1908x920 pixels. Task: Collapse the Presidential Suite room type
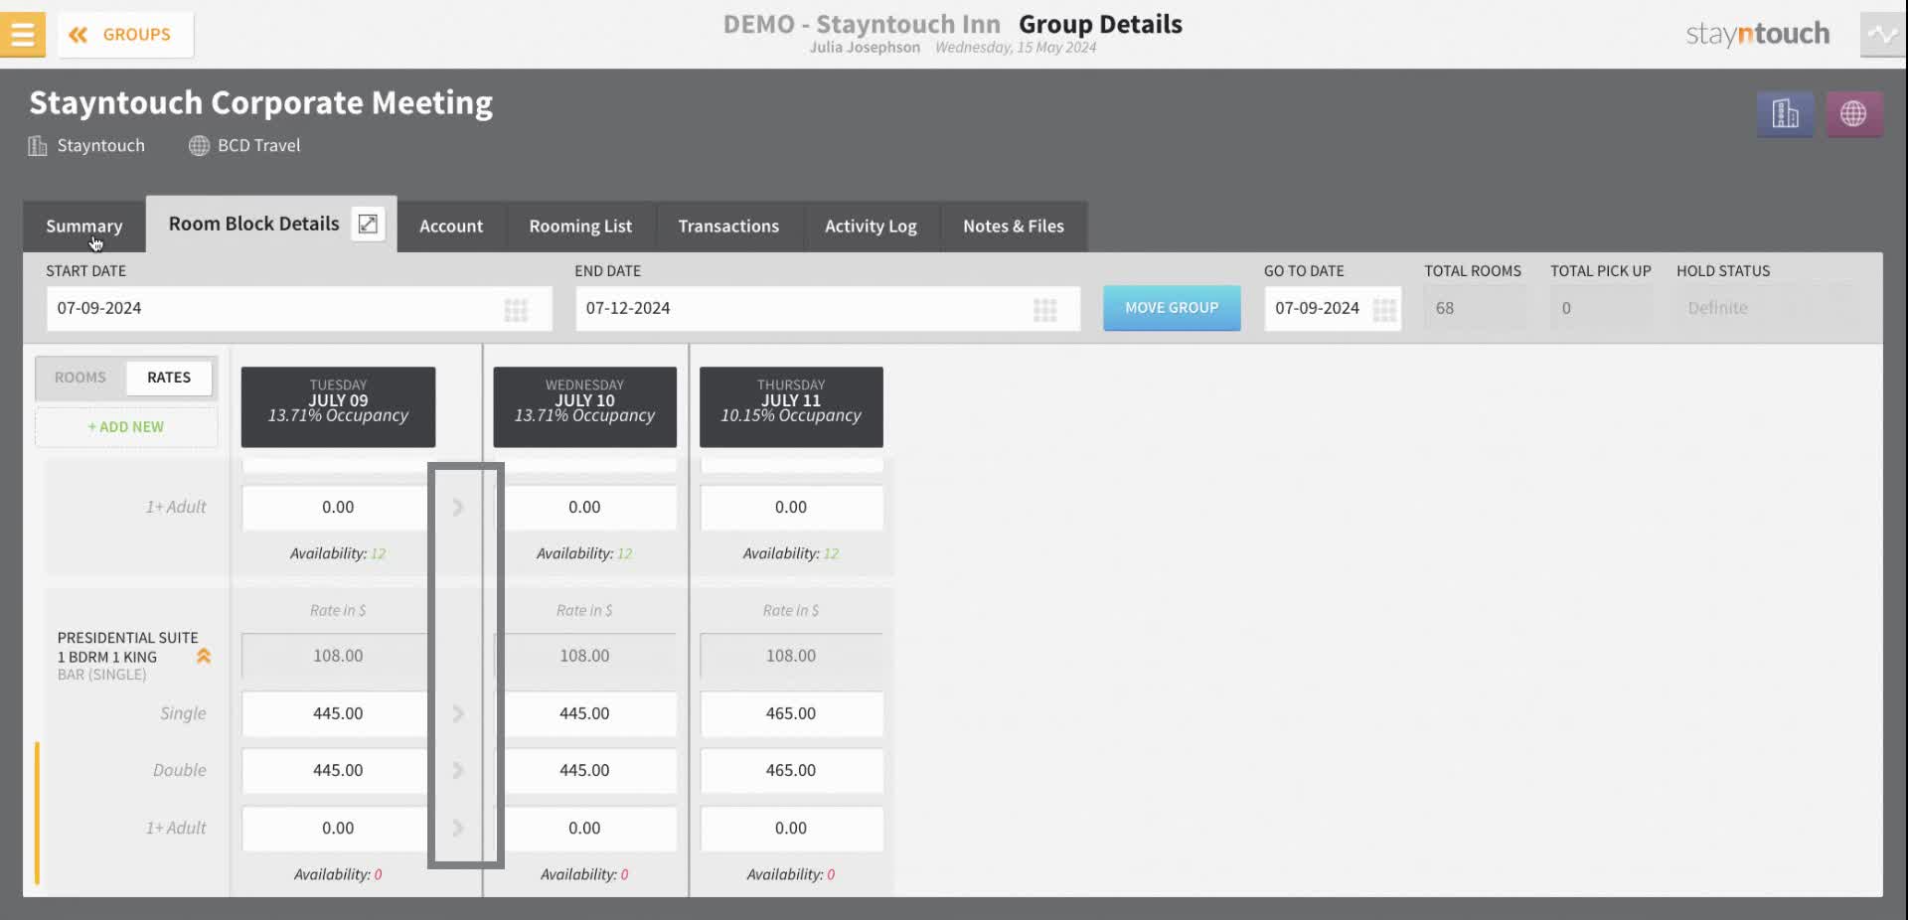tap(204, 656)
